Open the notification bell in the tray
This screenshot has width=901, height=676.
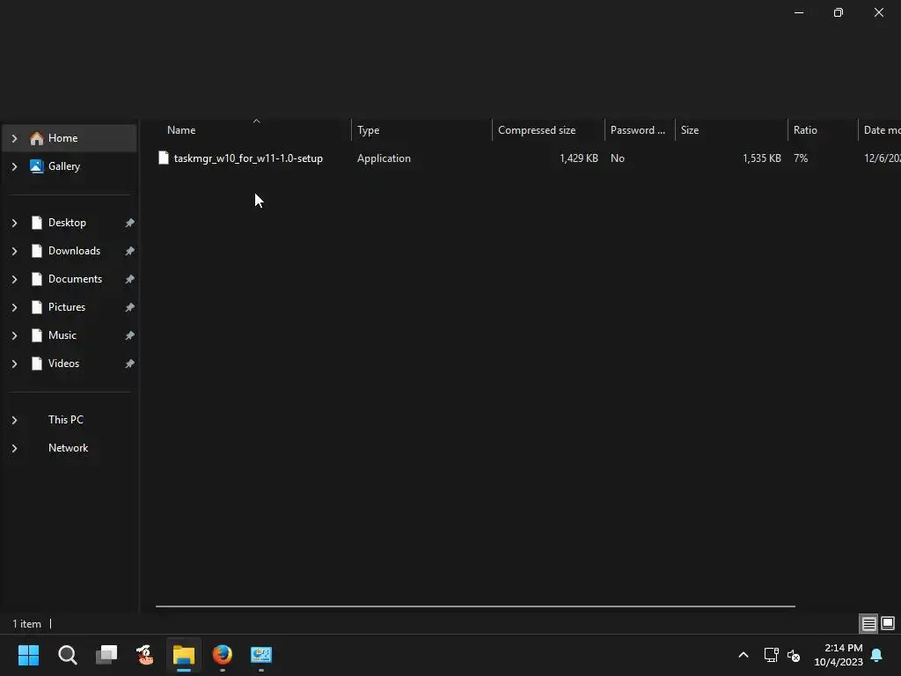(x=877, y=655)
